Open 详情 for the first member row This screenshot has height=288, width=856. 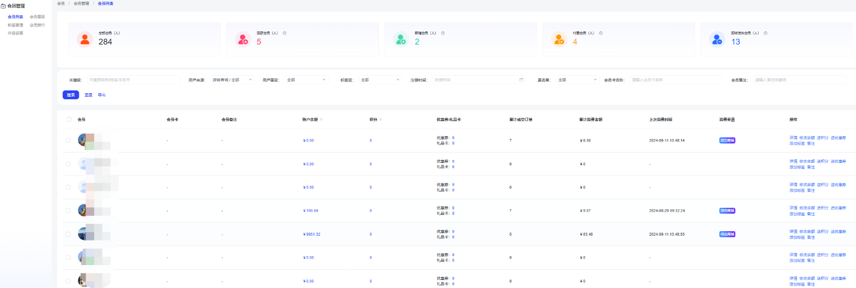pyautogui.click(x=793, y=138)
